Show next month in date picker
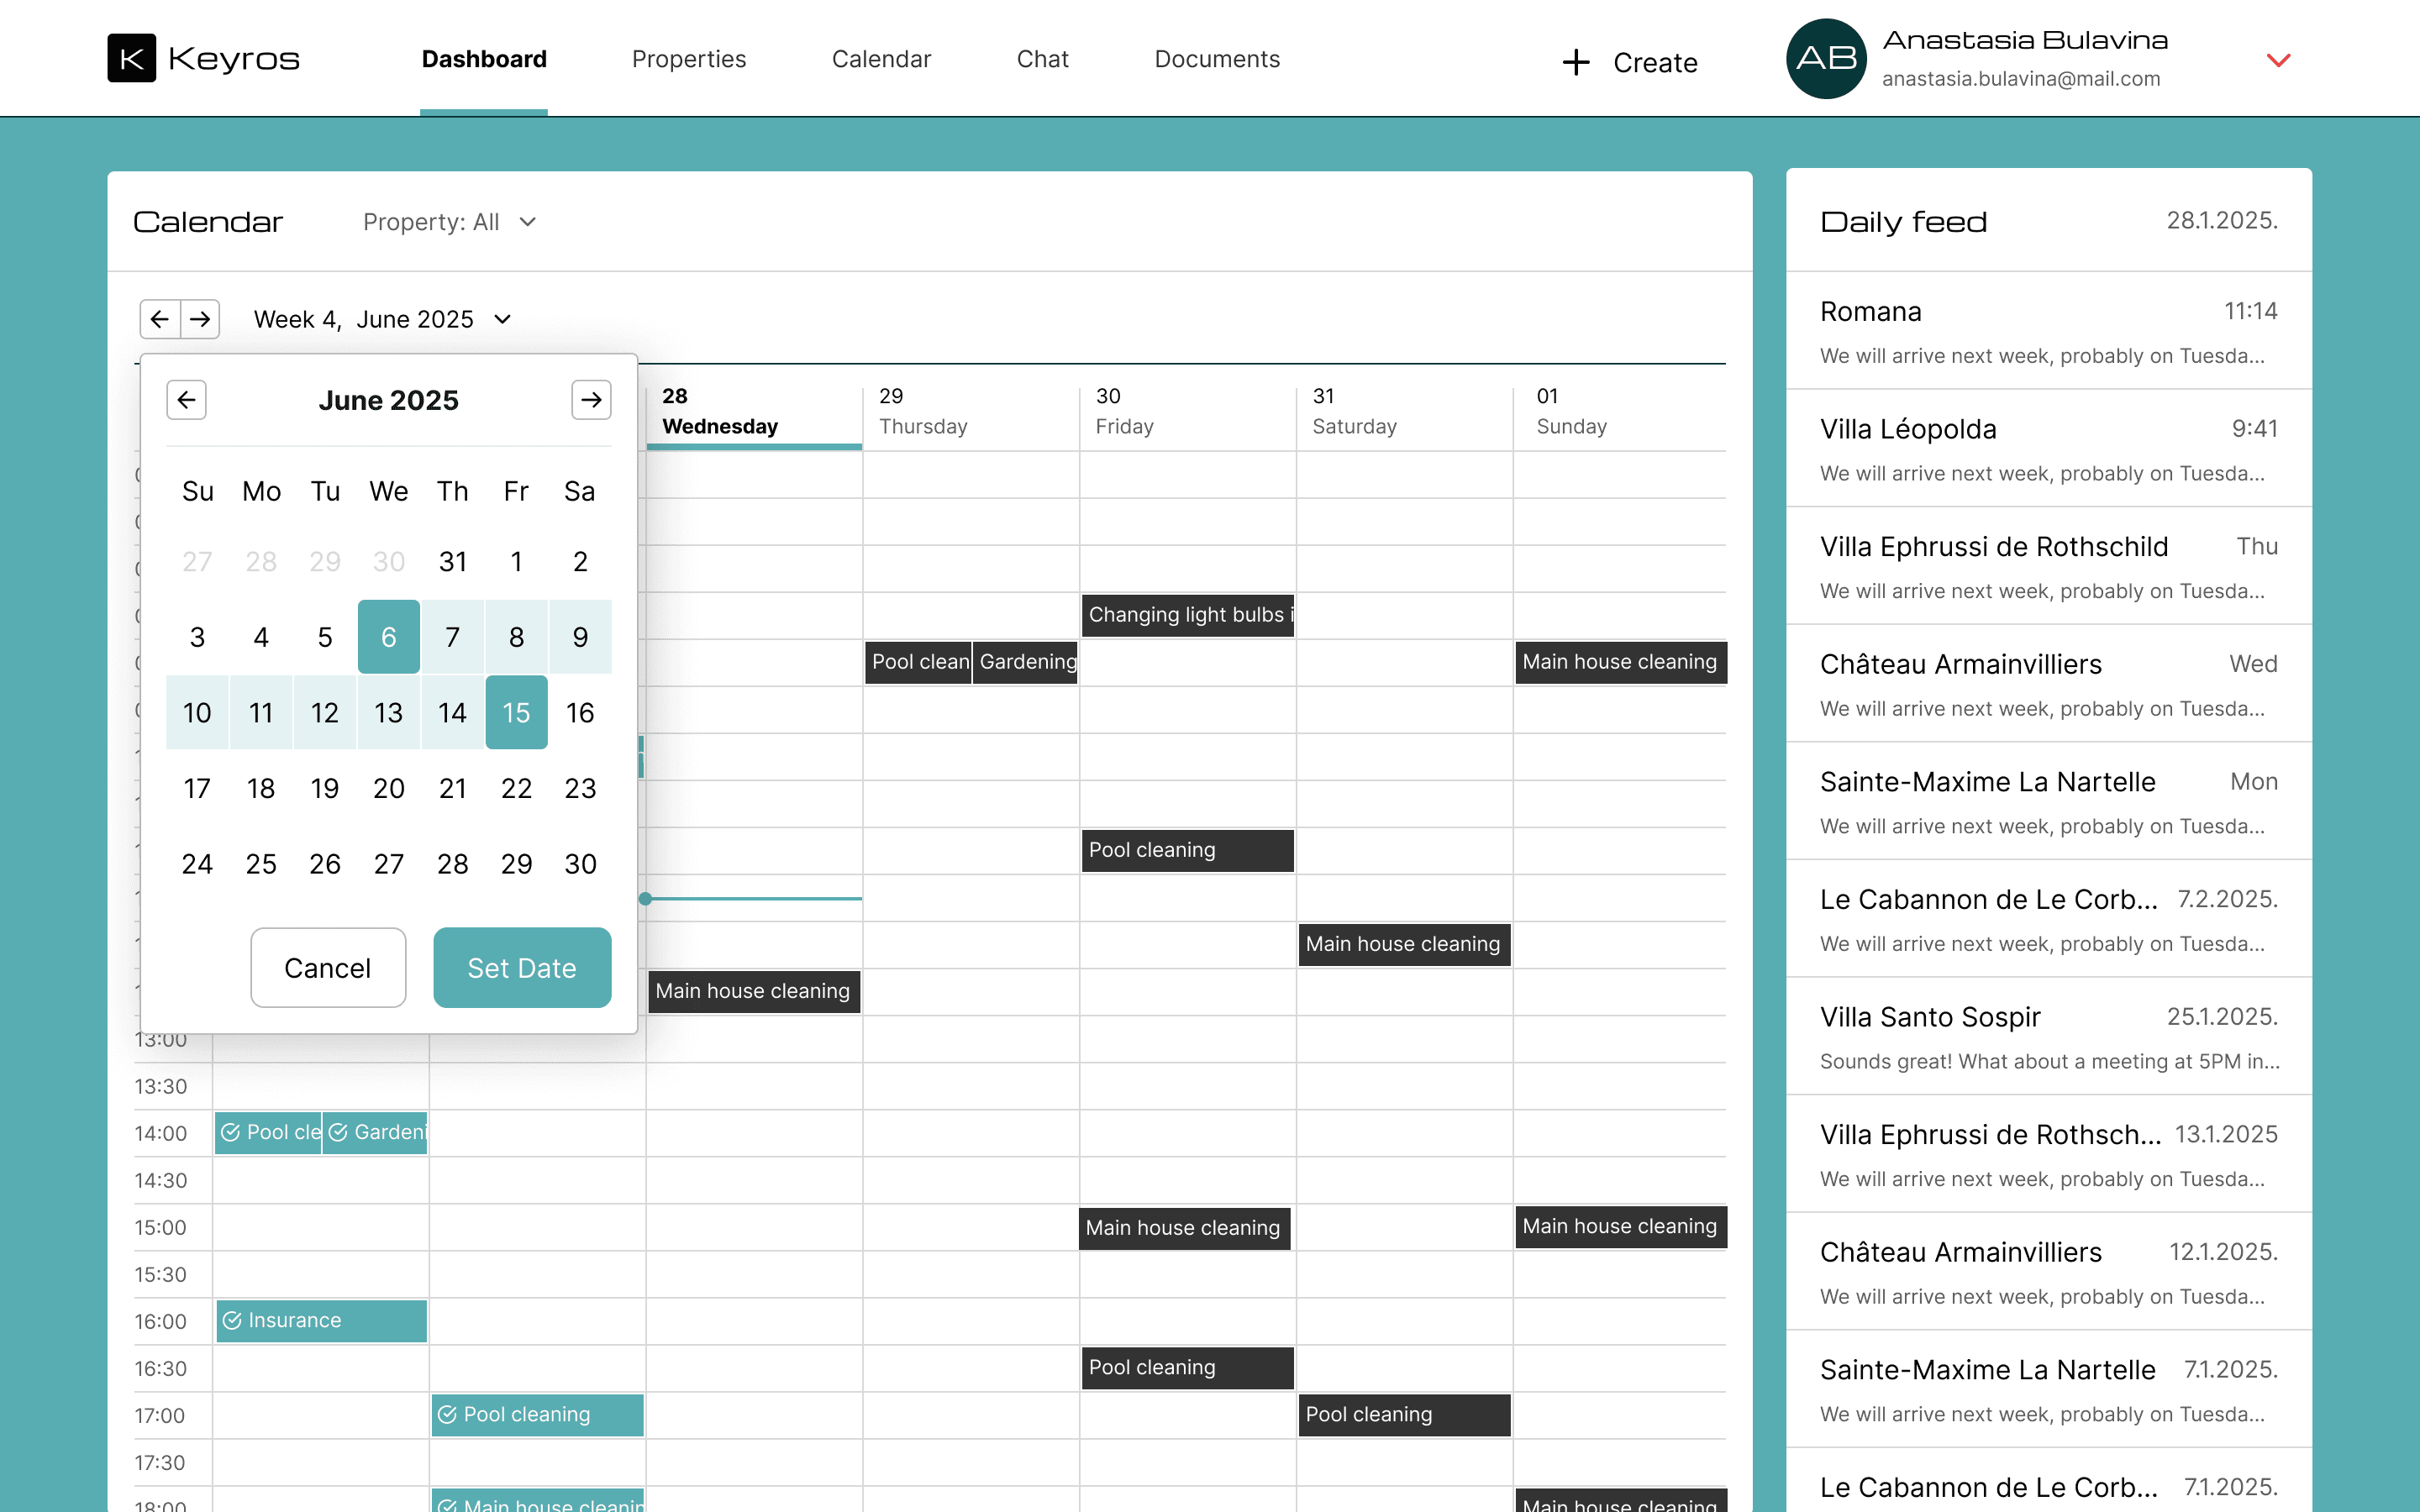The height and width of the screenshot is (1512, 2420). 591,400
